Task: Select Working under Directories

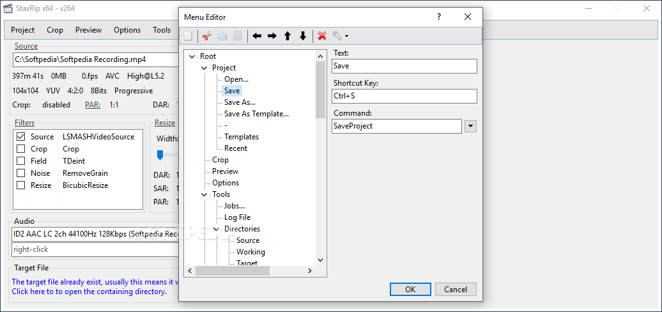Action: coord(250,252)
